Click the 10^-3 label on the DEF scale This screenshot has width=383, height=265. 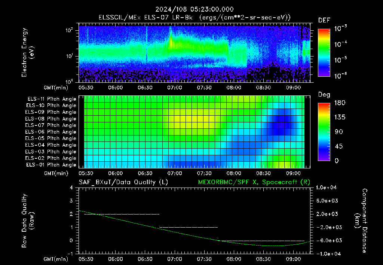[x=340, y=28]
